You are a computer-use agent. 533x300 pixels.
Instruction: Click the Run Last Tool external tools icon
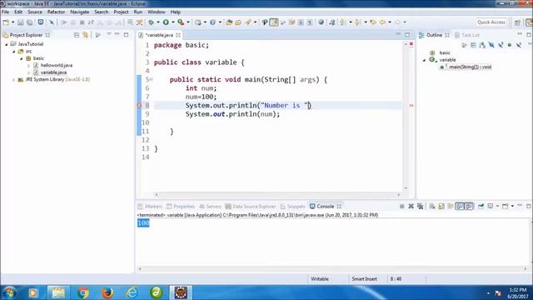pyautogui.click(x=181, y=22)
